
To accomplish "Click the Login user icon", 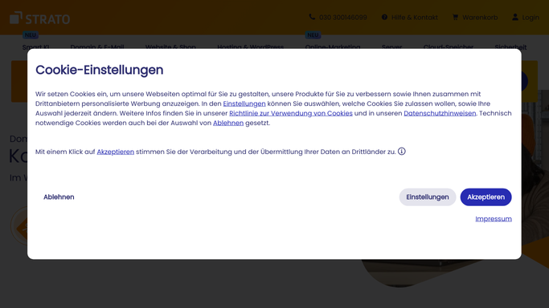I will click(515, 17).
